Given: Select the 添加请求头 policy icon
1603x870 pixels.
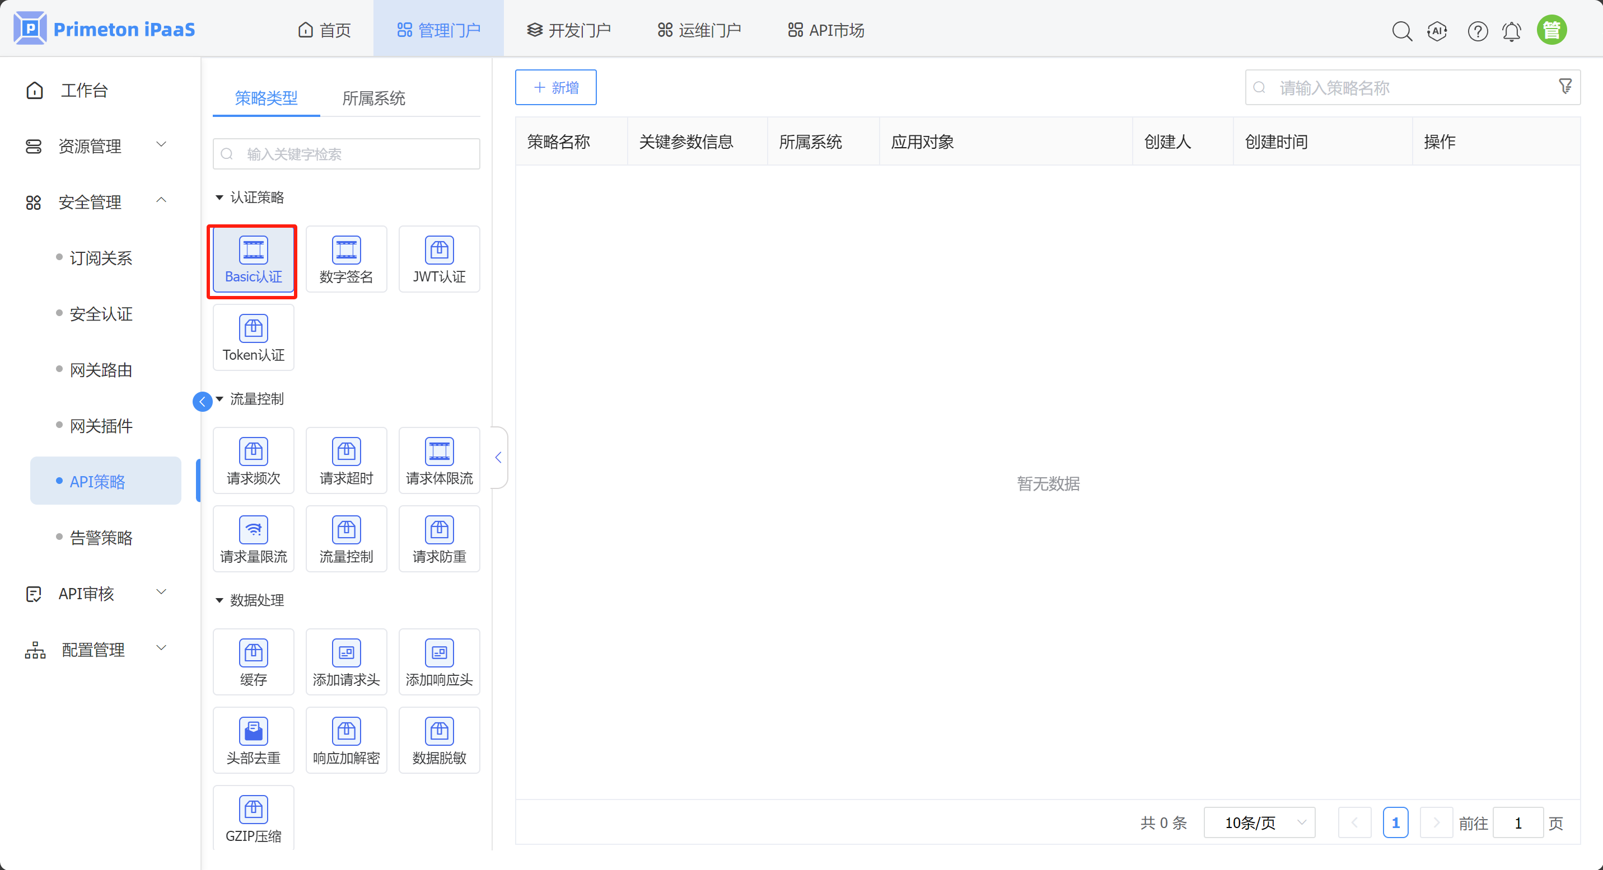Looking at the screenshot, I should 346,662.
